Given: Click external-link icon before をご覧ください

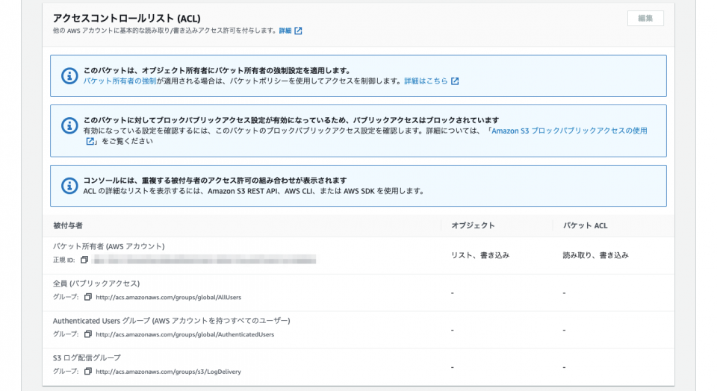Looking at the screenshot, I should [x=90, y=141].
